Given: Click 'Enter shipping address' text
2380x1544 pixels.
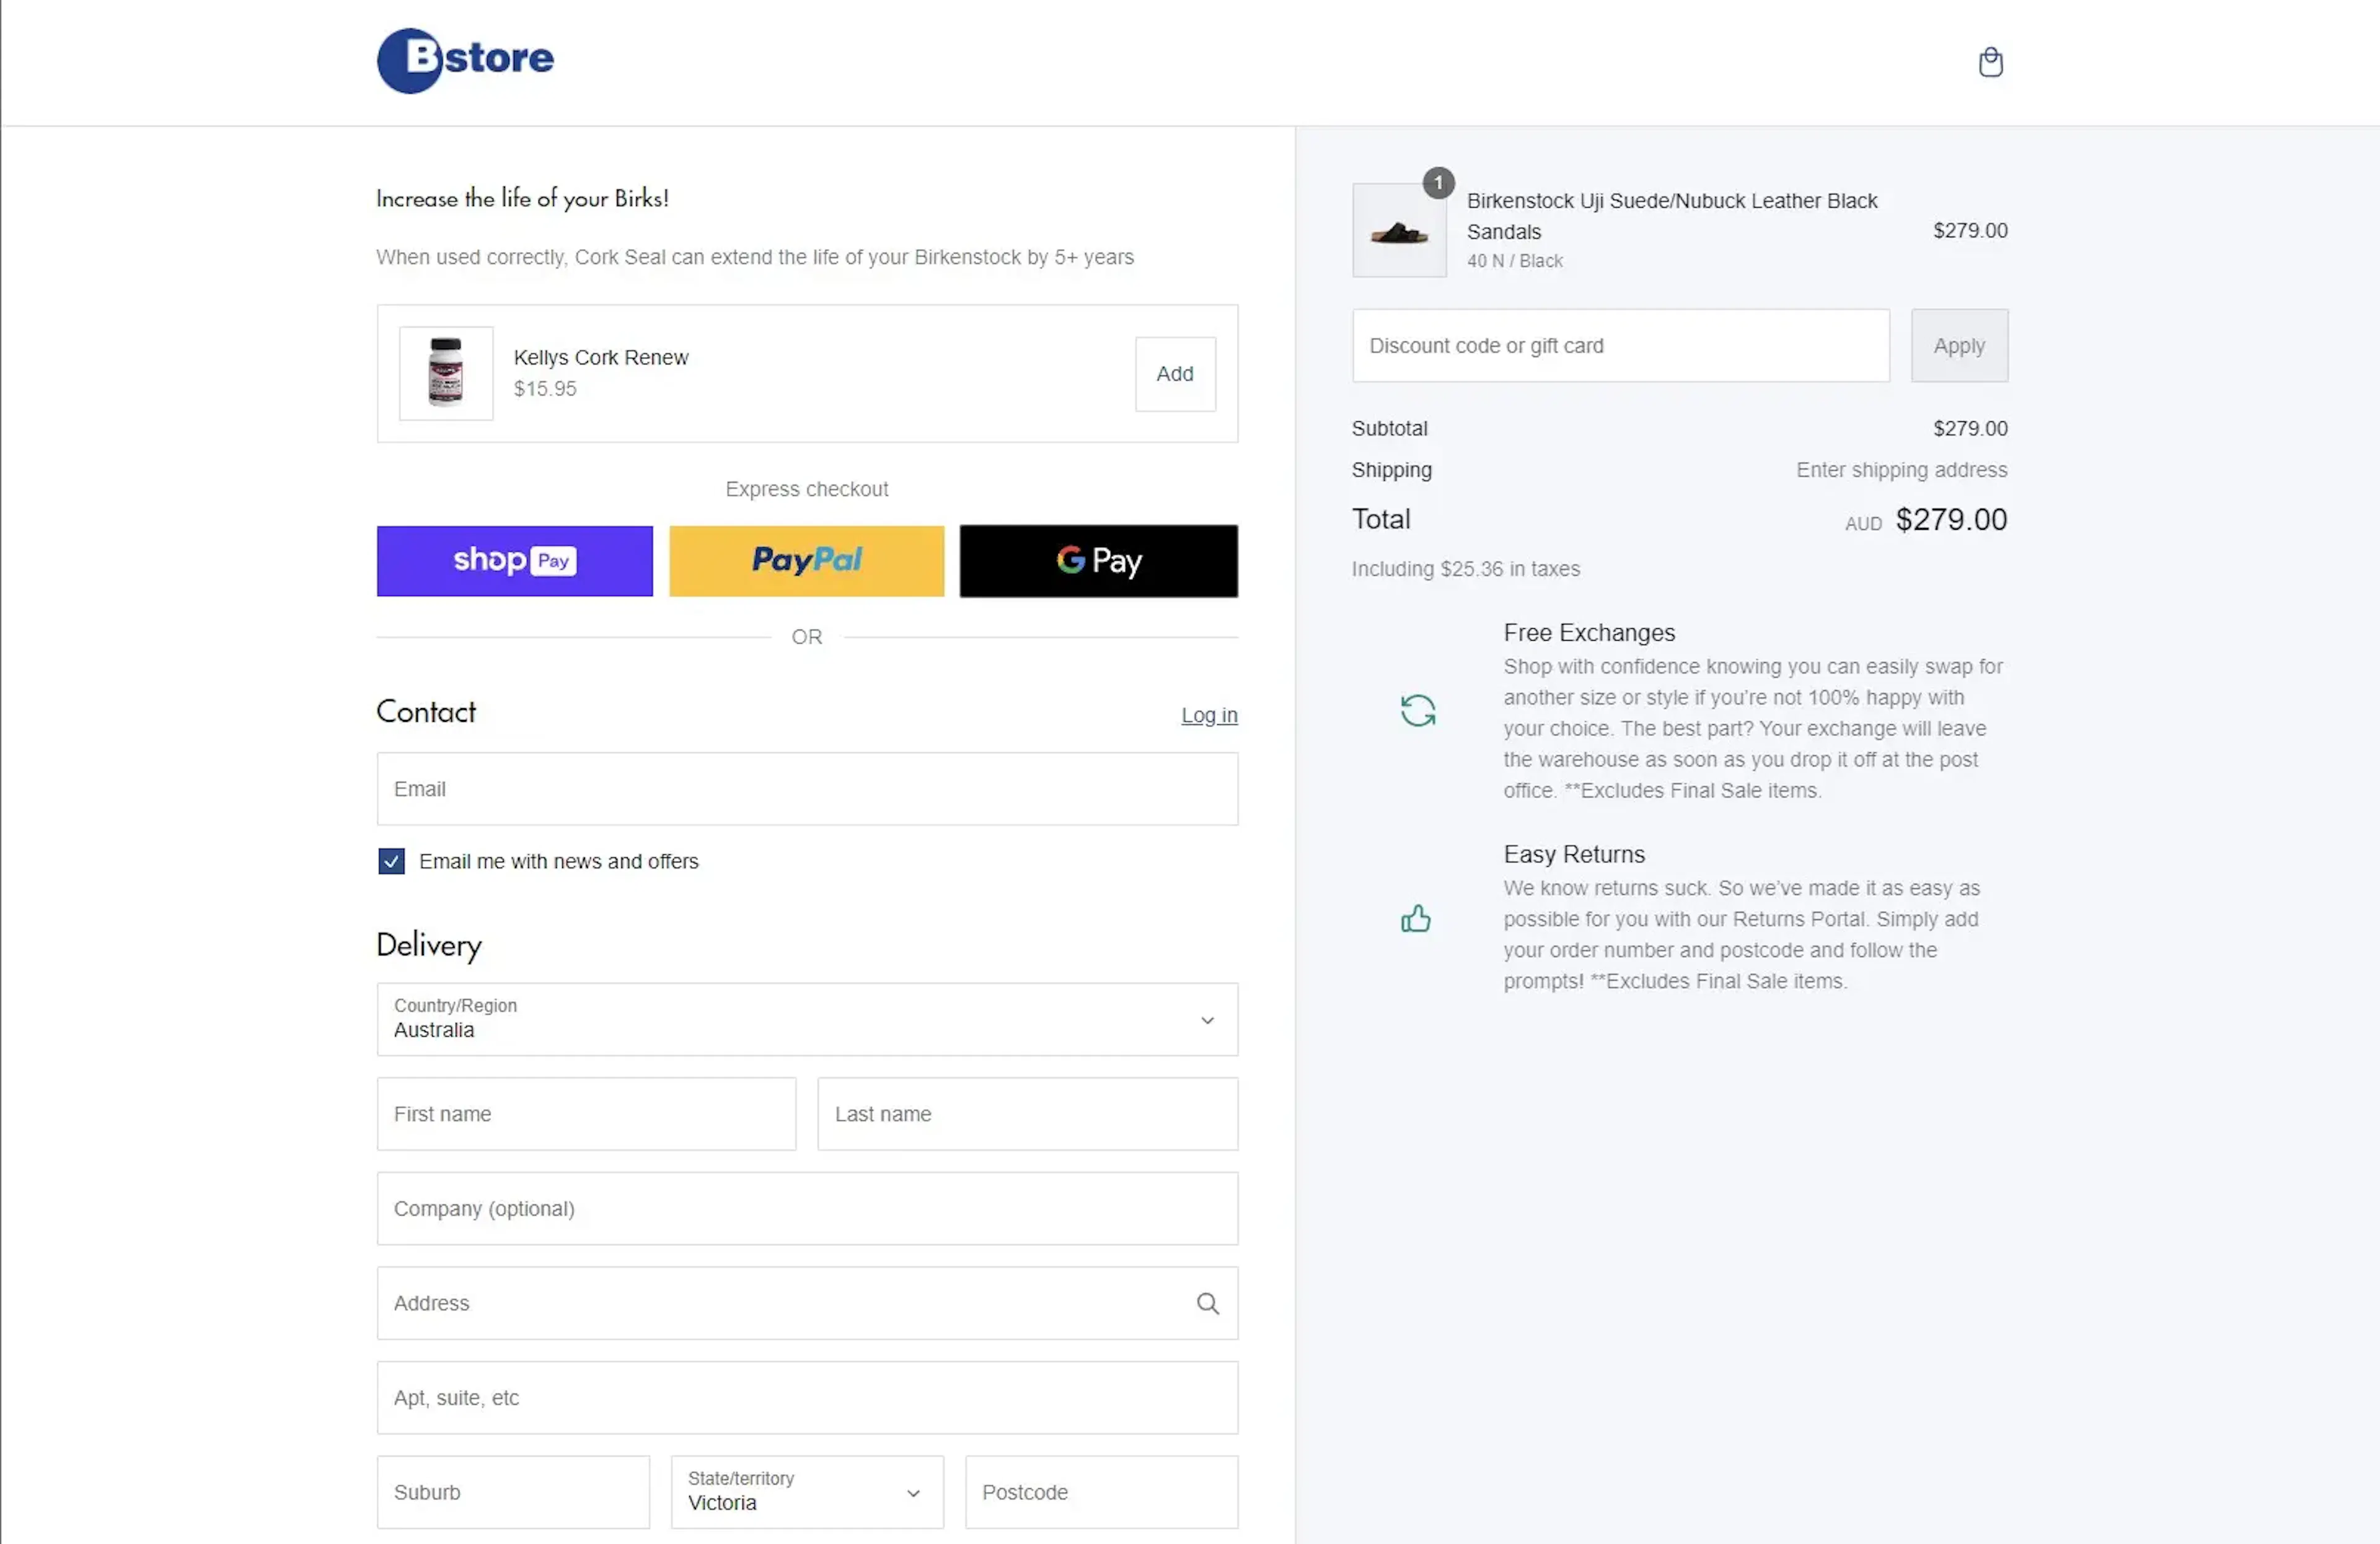Looking at the screenshot, I should point(1901,470).
